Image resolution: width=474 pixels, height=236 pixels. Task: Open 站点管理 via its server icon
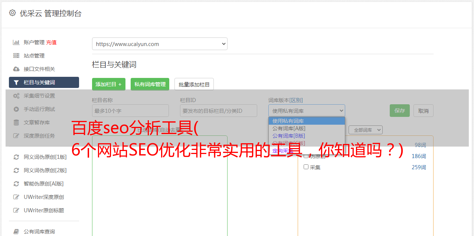[16, 56]
